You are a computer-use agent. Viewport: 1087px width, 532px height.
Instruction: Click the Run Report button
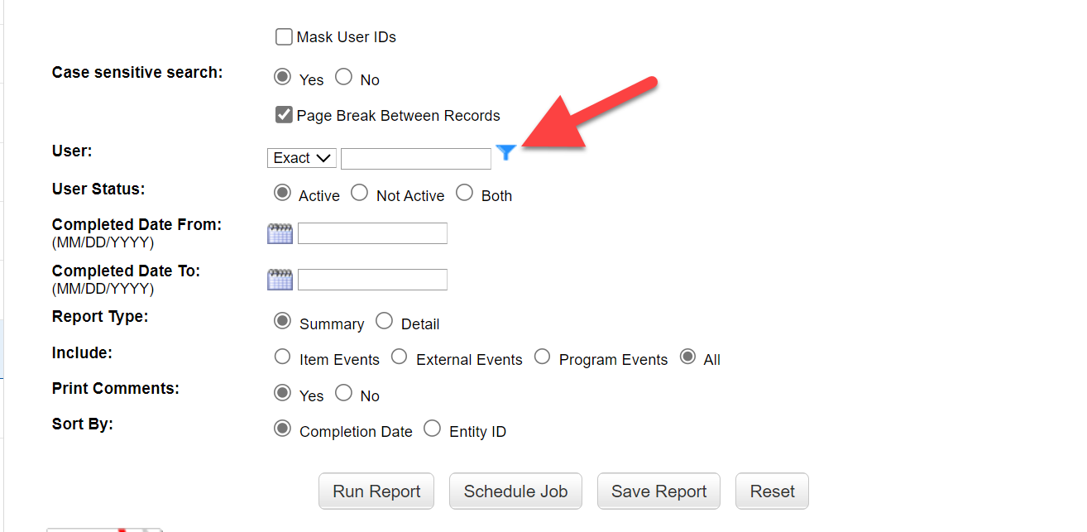376,491
